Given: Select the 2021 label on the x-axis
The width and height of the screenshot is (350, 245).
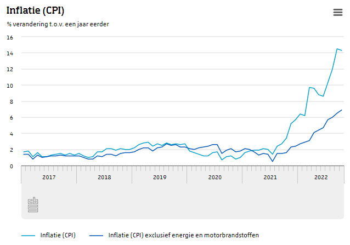Looking at the screenshot, I should tap(270, 178).
